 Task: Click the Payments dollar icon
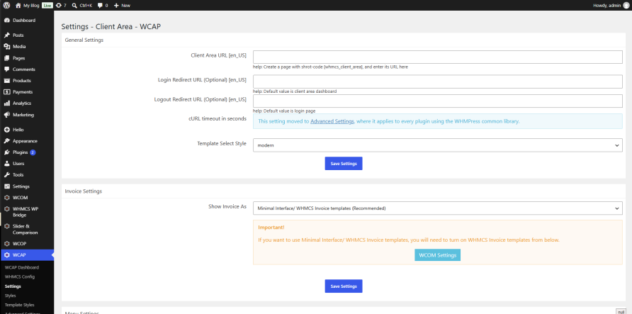7,92
